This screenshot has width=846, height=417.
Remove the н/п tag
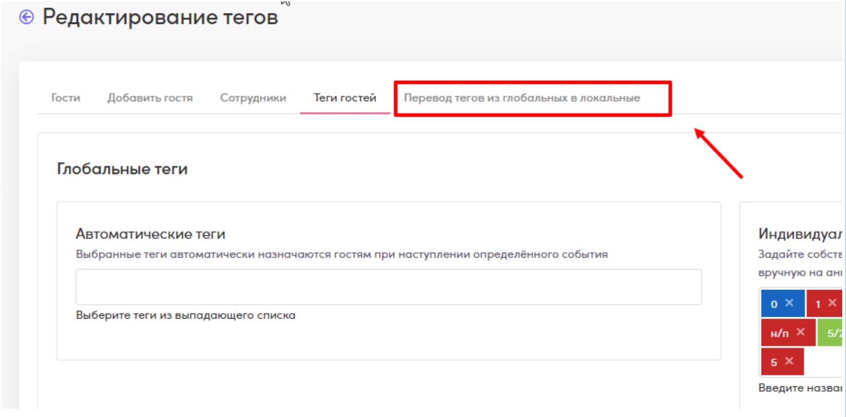(x=800, y=332)
